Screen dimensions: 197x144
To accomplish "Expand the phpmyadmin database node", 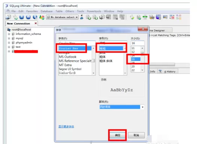I will [9, 43].
